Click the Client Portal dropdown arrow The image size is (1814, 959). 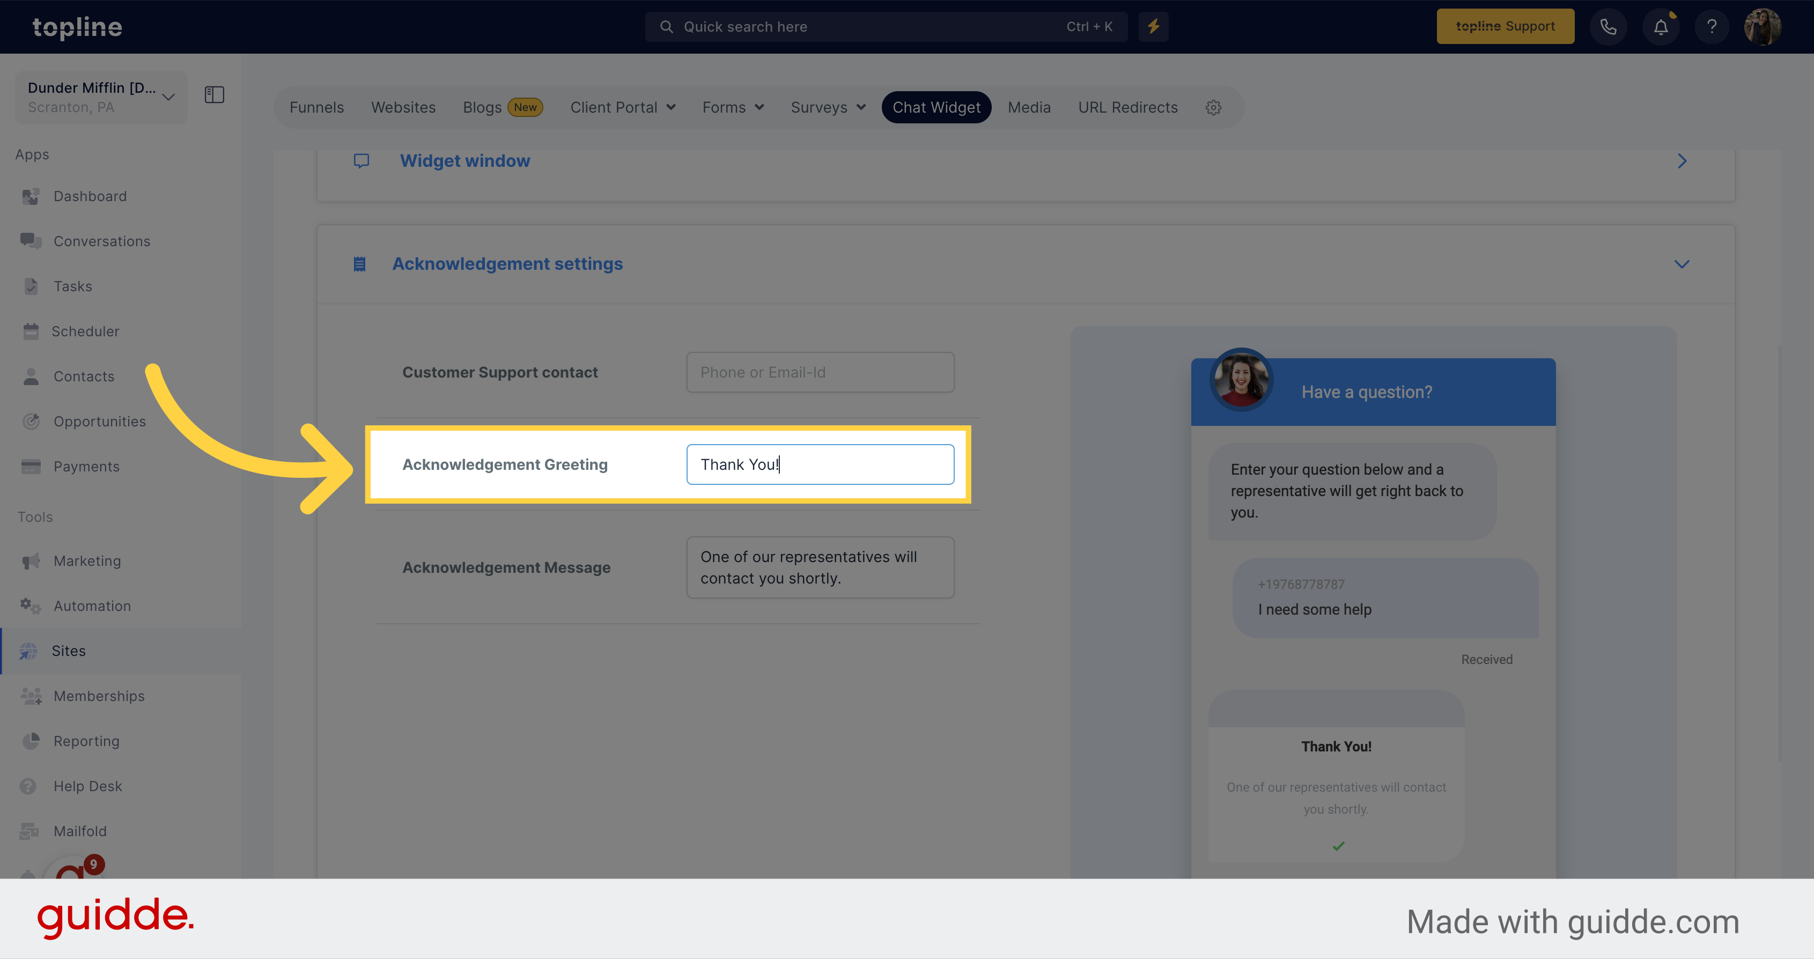pyautogui.click(x=668, y=107)
